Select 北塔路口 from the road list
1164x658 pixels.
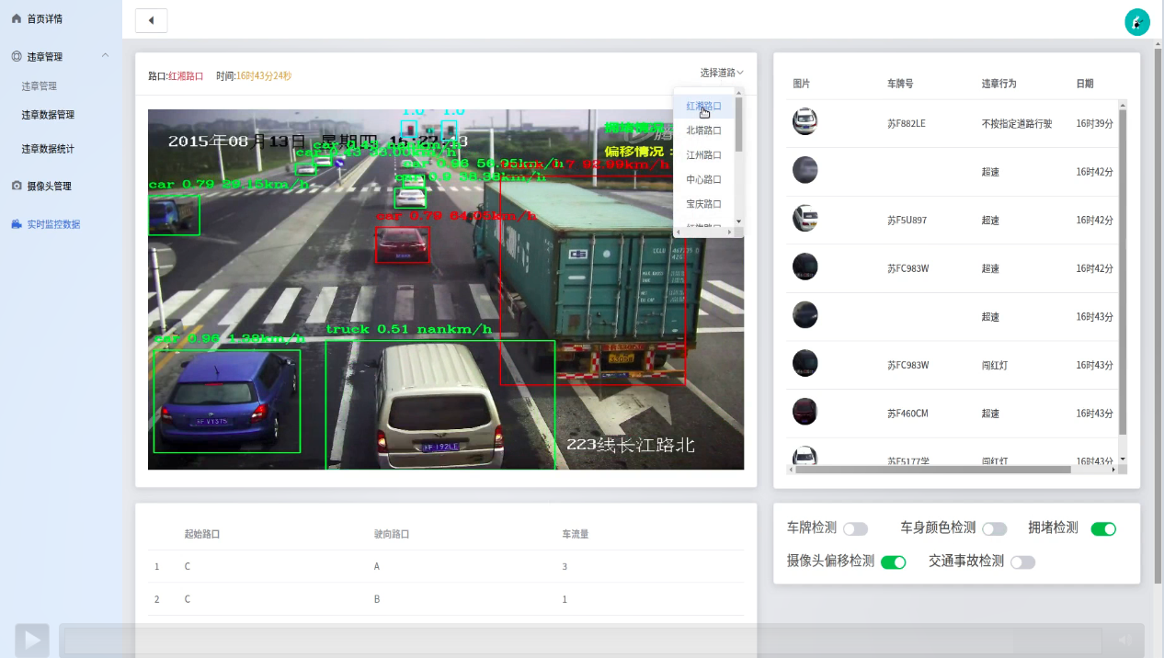point(703,130)
